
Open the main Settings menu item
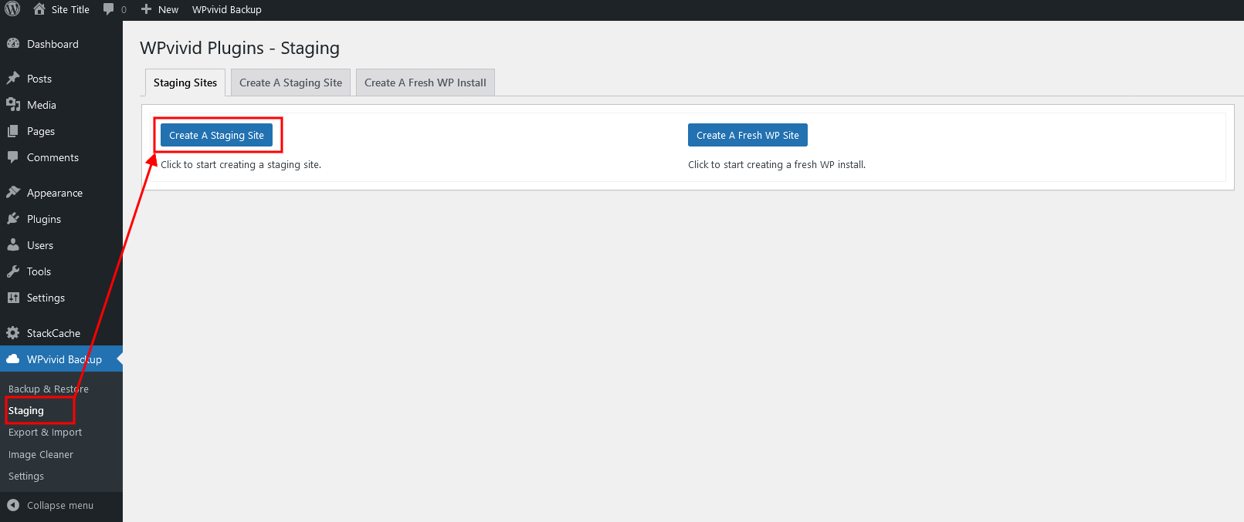click(46, 298)
